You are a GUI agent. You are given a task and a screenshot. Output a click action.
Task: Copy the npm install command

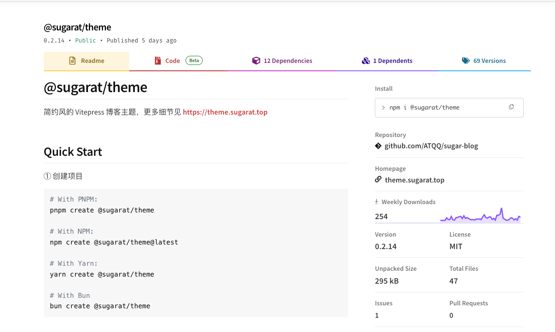click(511, 107)
